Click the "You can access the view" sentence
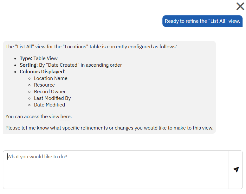 click(x=32, y=117)
